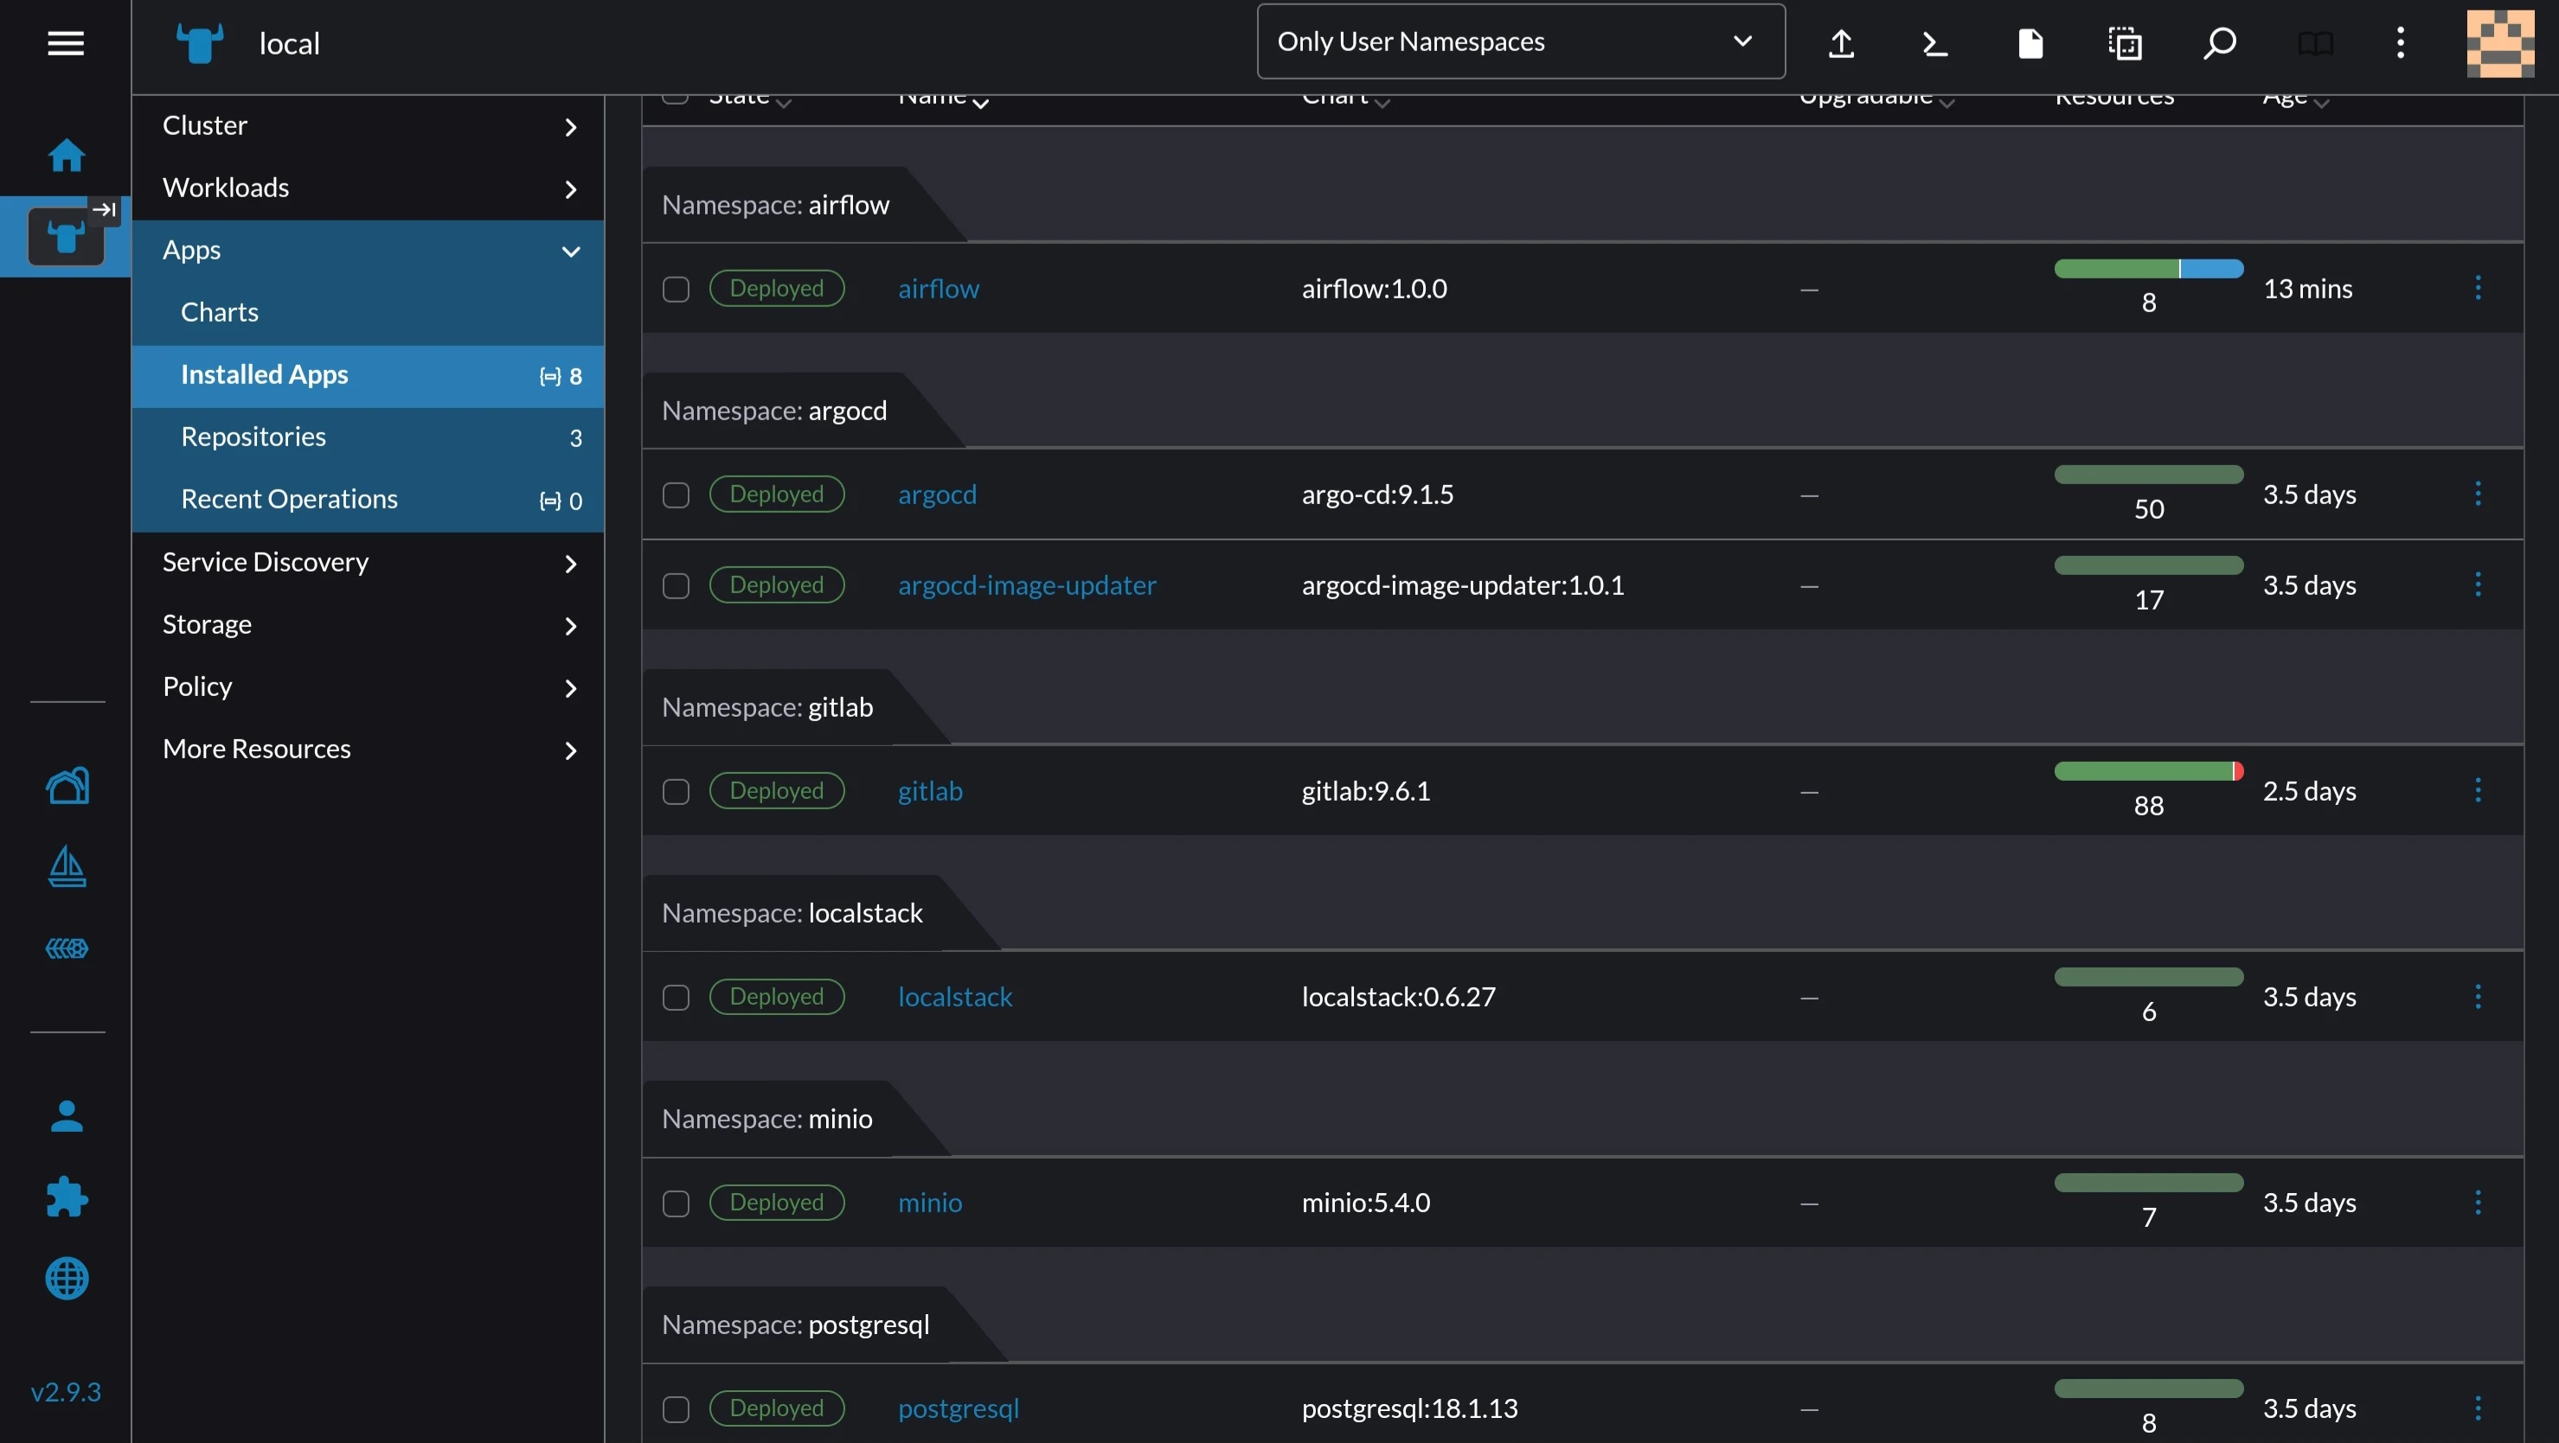The image size is (2559, 1443).
Task: Open the hamburger main menu
Action: 66,42
